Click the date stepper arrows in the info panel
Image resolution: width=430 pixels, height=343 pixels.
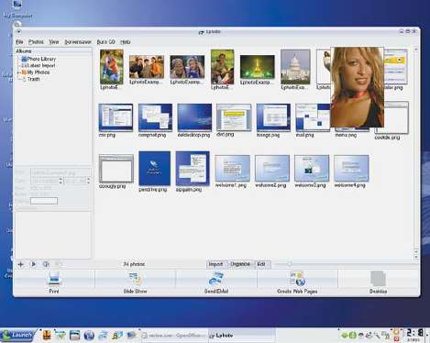pos(61,181)
